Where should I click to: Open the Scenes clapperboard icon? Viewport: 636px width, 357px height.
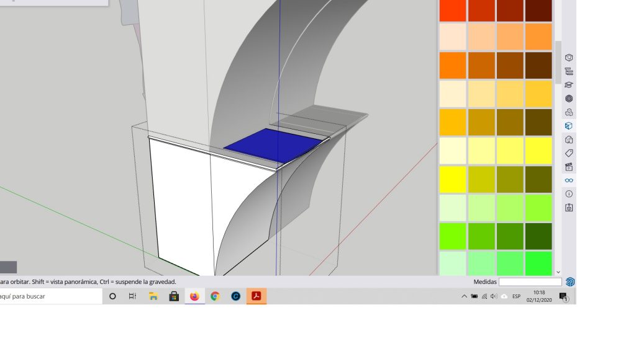pyautogui.click(x=568, y=167)
